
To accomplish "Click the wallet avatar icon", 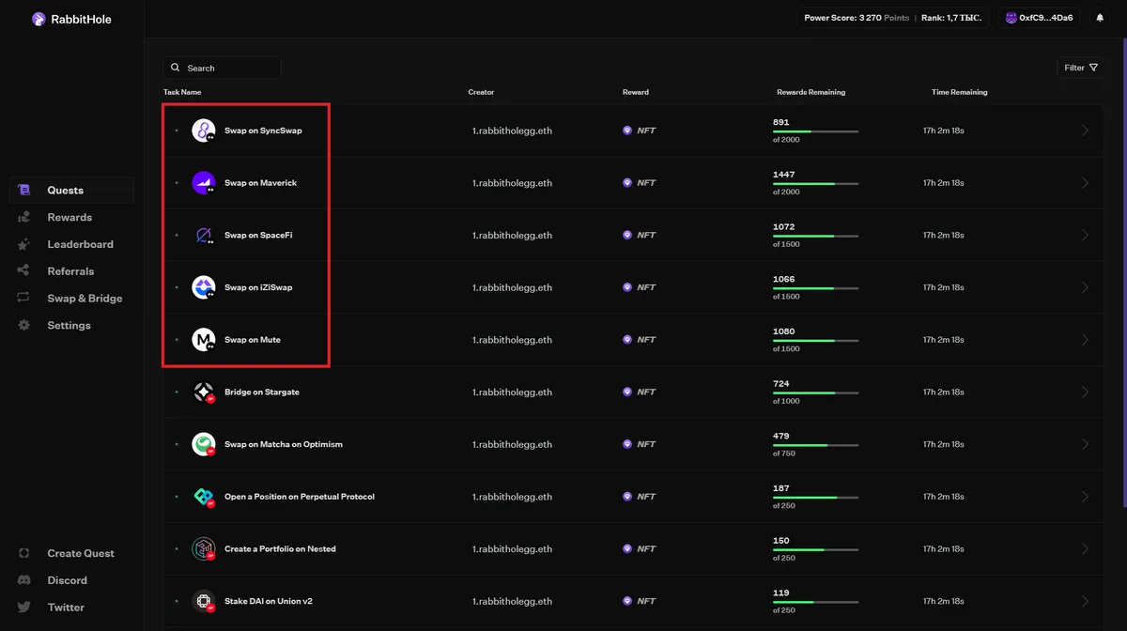I will 1011,18.
